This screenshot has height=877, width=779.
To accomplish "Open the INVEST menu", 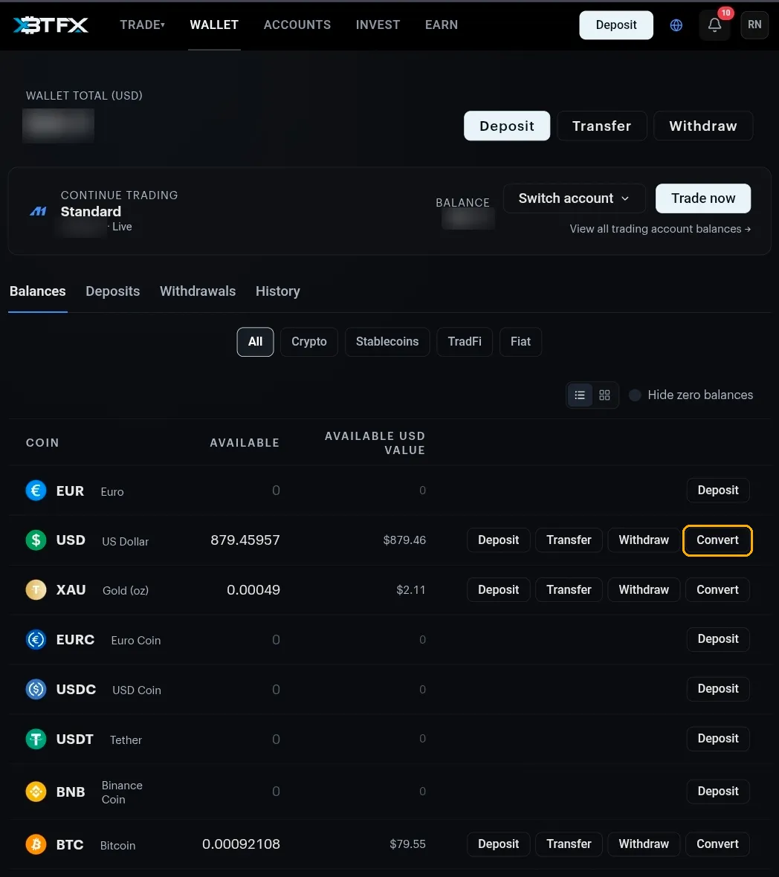I will pos(378,25).
